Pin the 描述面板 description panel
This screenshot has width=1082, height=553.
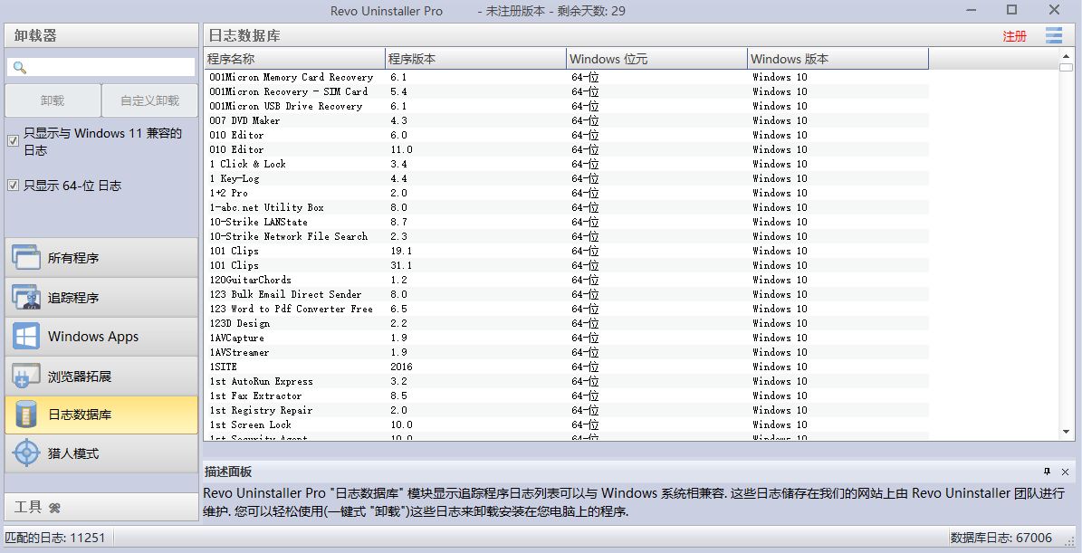coord(1047,472)
